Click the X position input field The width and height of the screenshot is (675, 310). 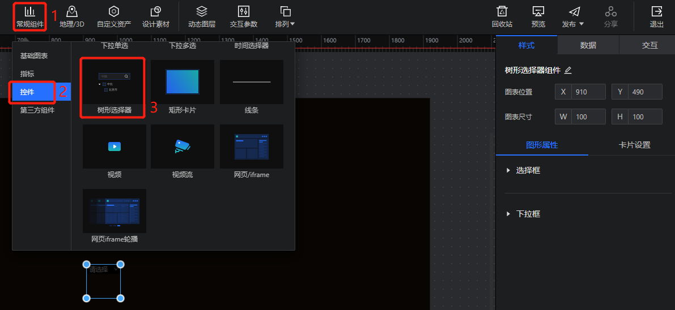tap(588, 92)
